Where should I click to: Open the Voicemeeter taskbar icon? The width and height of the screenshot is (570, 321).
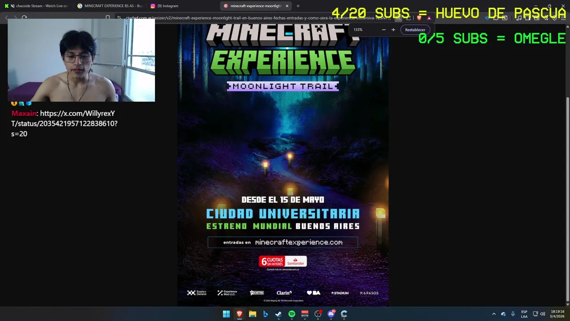click(305, 314)
